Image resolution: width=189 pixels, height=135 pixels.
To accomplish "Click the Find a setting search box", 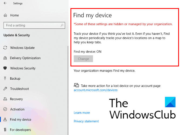I will 34,25.
